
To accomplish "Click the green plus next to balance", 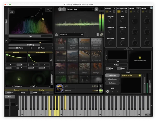I will tap(101, 91).
